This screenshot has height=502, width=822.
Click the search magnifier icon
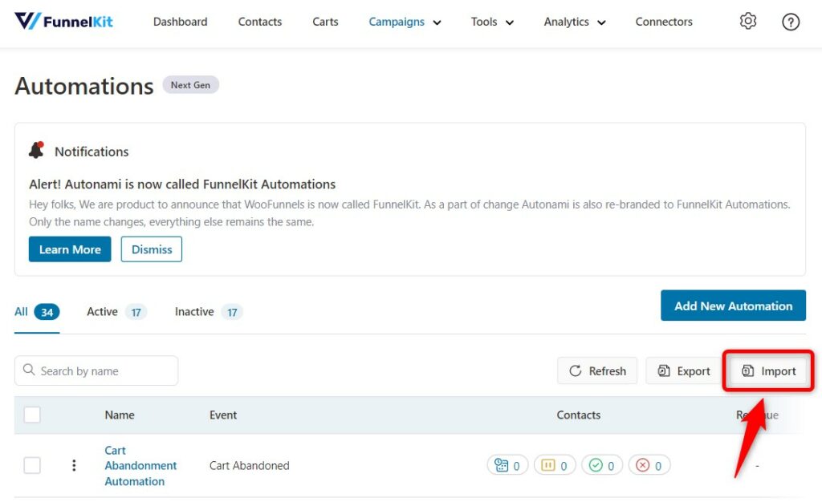pyautogui.click(x=29, y=370)
